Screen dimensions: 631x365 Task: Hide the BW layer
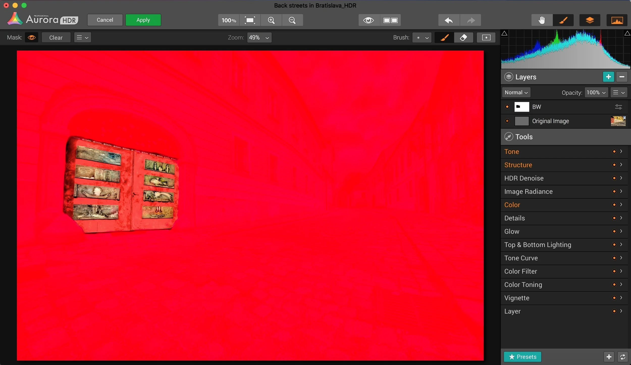pos(507,107)
